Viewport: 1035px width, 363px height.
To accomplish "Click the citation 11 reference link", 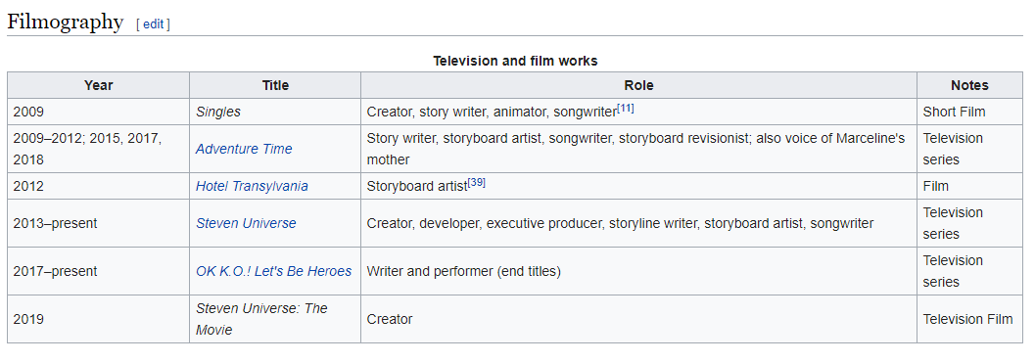I will click(625, 109).
